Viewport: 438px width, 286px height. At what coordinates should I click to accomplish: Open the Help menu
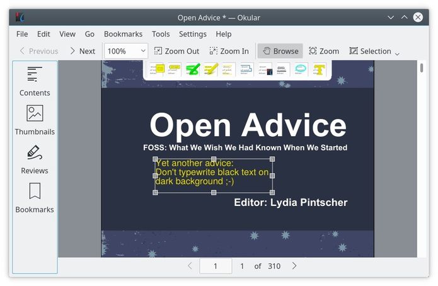pos(224,34)
